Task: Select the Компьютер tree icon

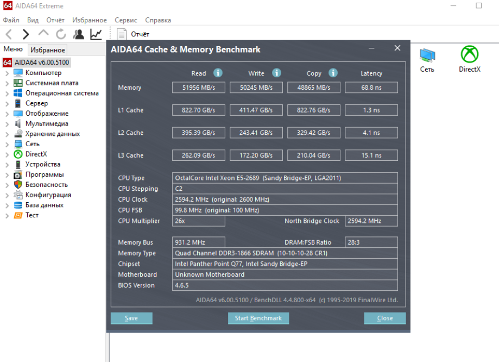Action: tap(18, 73)
